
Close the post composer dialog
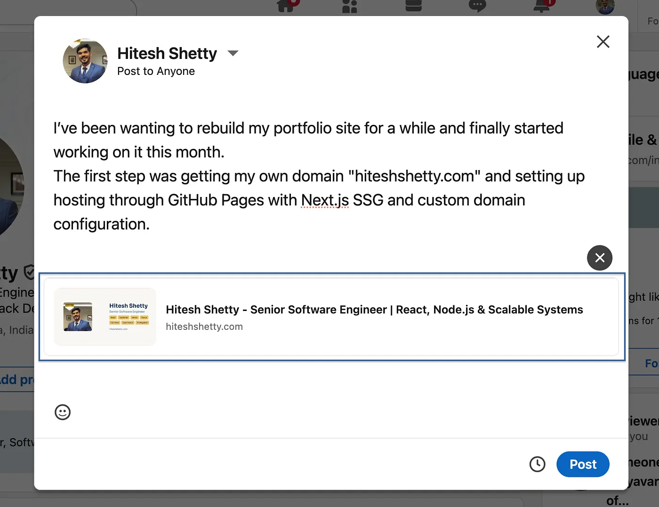click(603, 41)
